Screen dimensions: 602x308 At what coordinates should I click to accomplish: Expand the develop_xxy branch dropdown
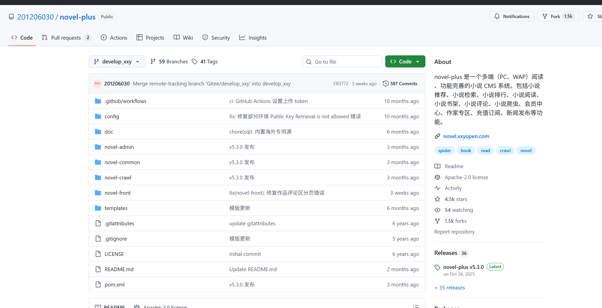tap(117, 61)
